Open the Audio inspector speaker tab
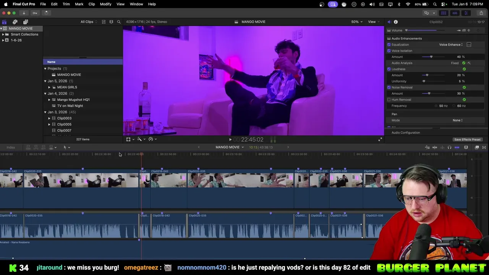Image resolution: width=489 pixels, height=275 pixels. [x=389, y=22]
